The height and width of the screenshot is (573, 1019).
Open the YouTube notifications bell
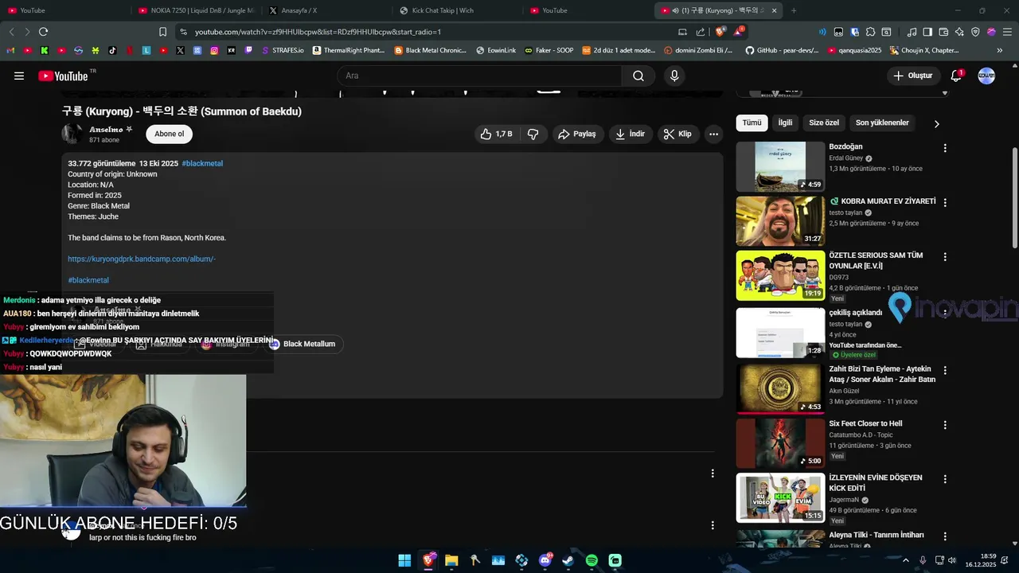[956, 76]
